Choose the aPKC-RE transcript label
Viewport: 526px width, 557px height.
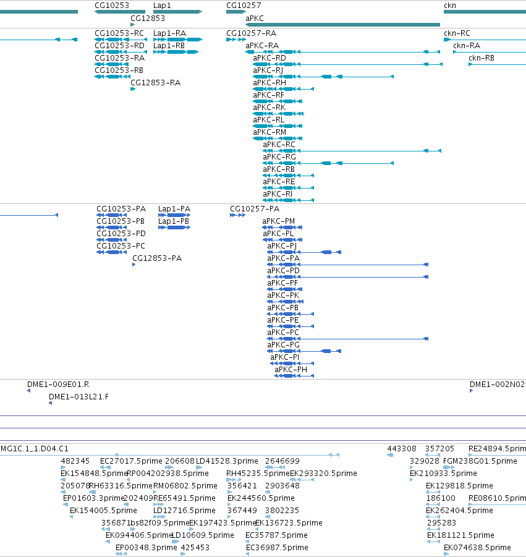point(279,182)
